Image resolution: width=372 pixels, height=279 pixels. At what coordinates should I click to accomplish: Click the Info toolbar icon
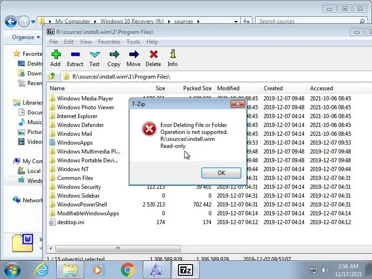tap(173, 58)
